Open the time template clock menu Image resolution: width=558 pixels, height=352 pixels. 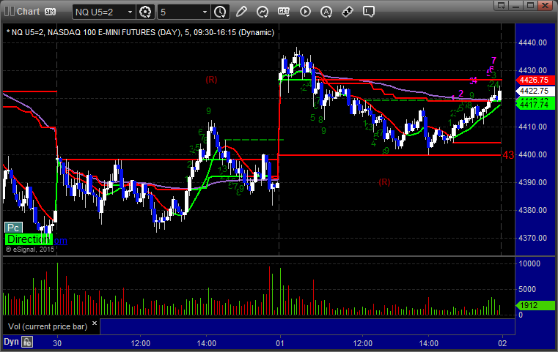(220, 12)
